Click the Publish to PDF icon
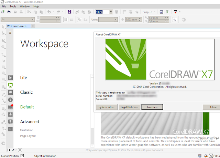The width and height of the screenshot is (220, 158). click(89, 12)
